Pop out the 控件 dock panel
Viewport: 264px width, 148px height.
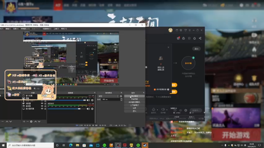point(144,93)
